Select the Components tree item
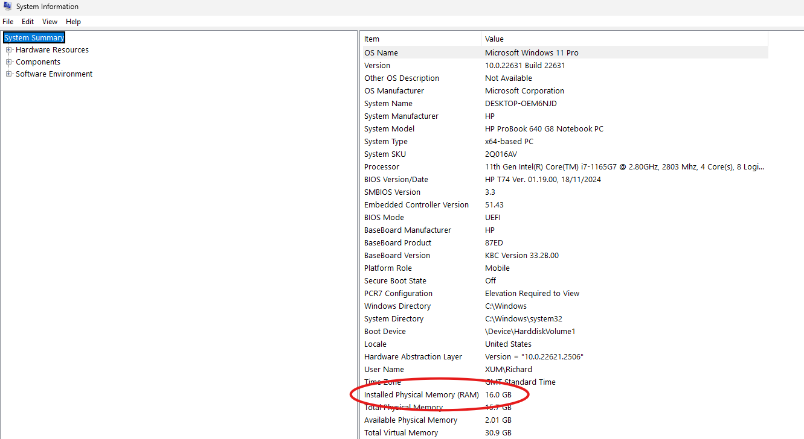Image resolution: width=804 pixels, height=439 pixels. [x=38, y=62]
